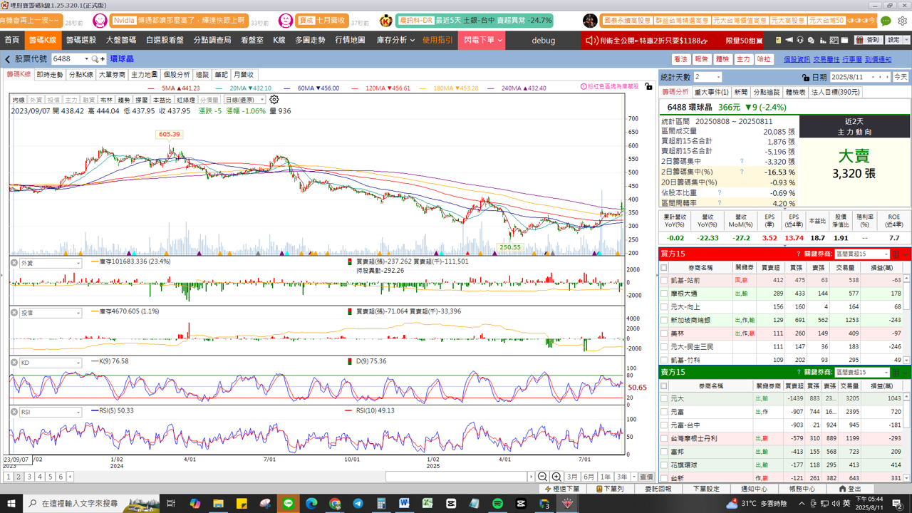Click the Windows Start button

coord(10,504)
